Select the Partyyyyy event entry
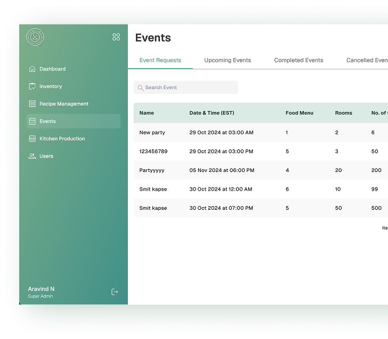The image size is (388, 339). pyautogui.click(x=152, y=170)
